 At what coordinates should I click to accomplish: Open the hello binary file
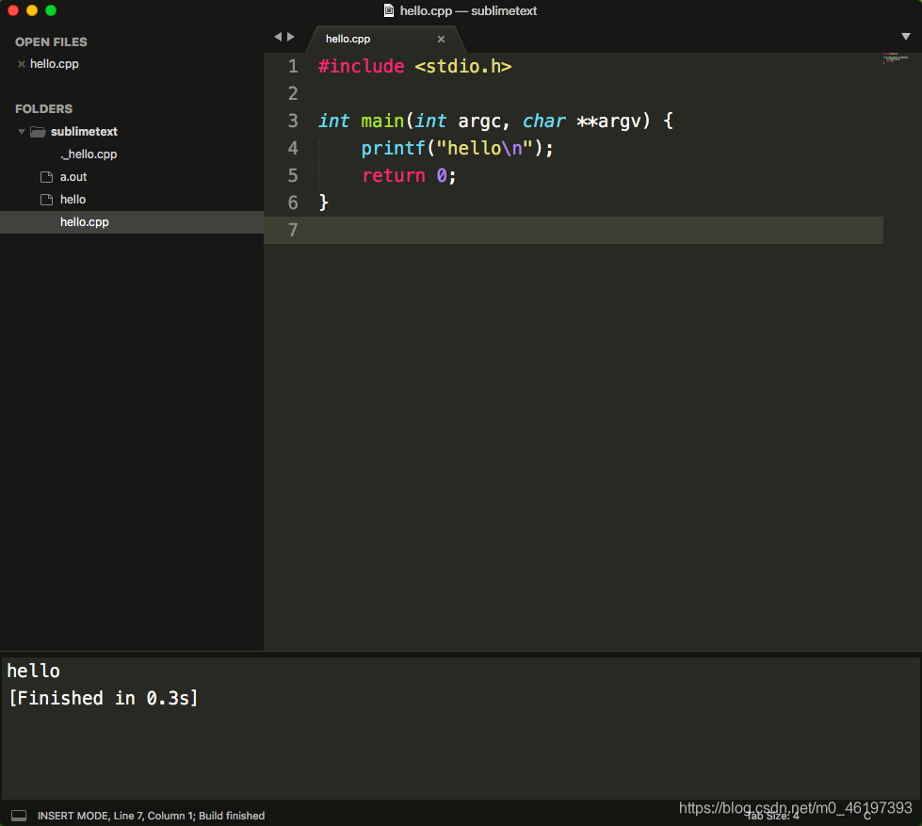click(x=73, y=200)
